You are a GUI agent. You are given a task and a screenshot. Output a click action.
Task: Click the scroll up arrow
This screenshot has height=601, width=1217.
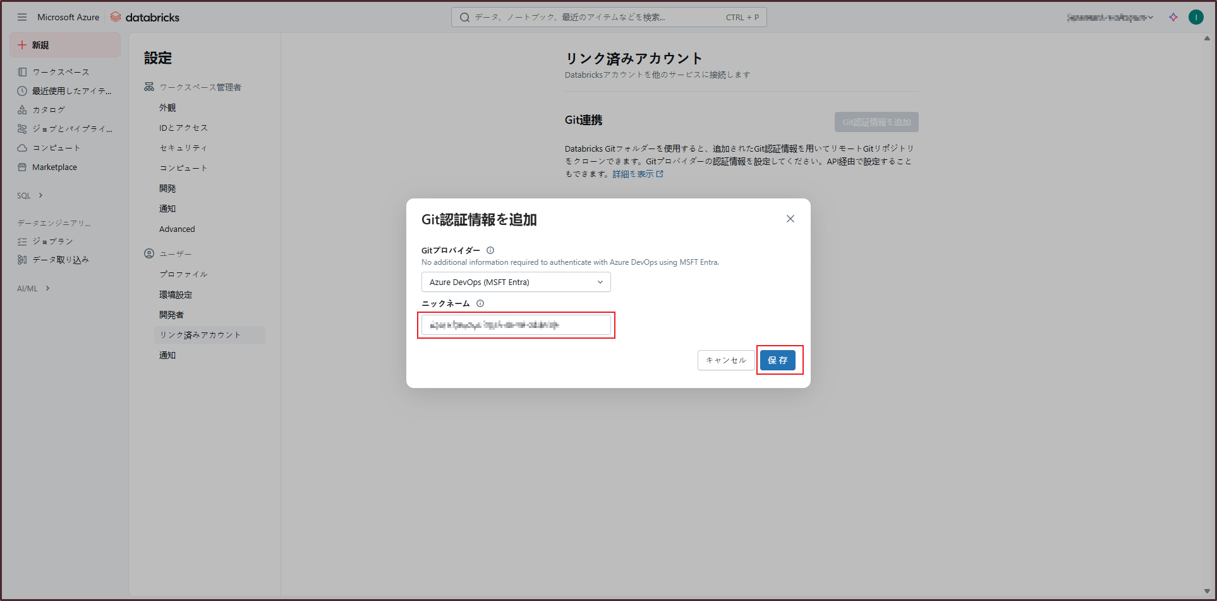tap(1207, 39)
